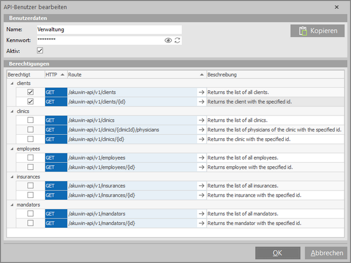The image size is (351, 263).
Task: Collapse the mandators group
Action: point(12,204)
